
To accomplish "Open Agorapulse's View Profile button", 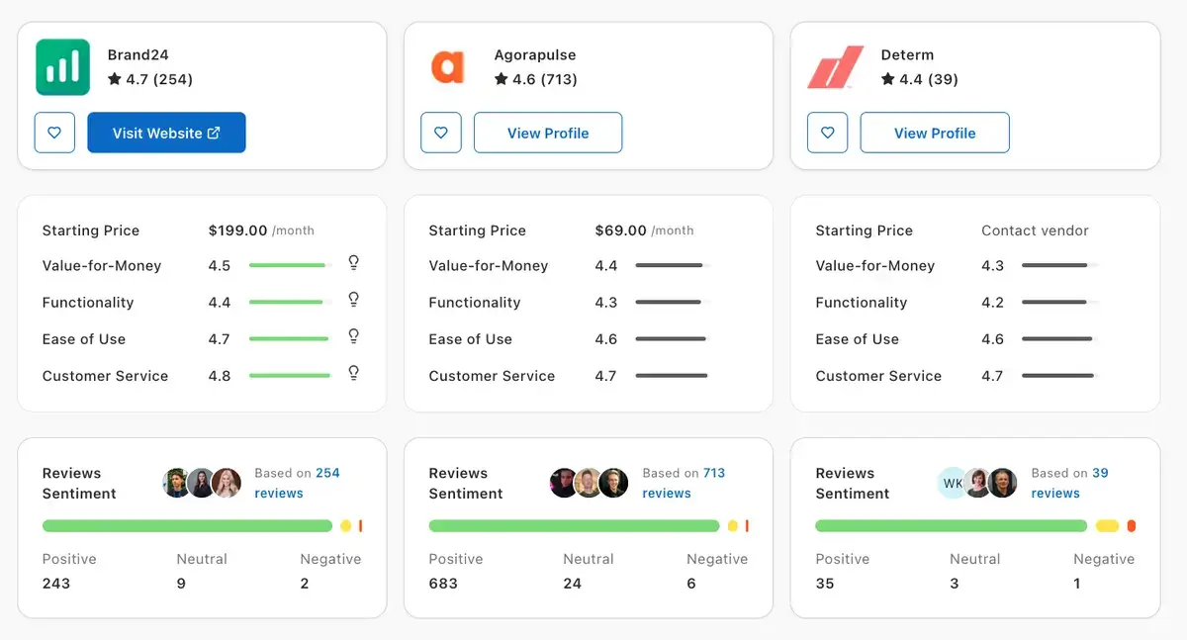I will click(548, 133).
